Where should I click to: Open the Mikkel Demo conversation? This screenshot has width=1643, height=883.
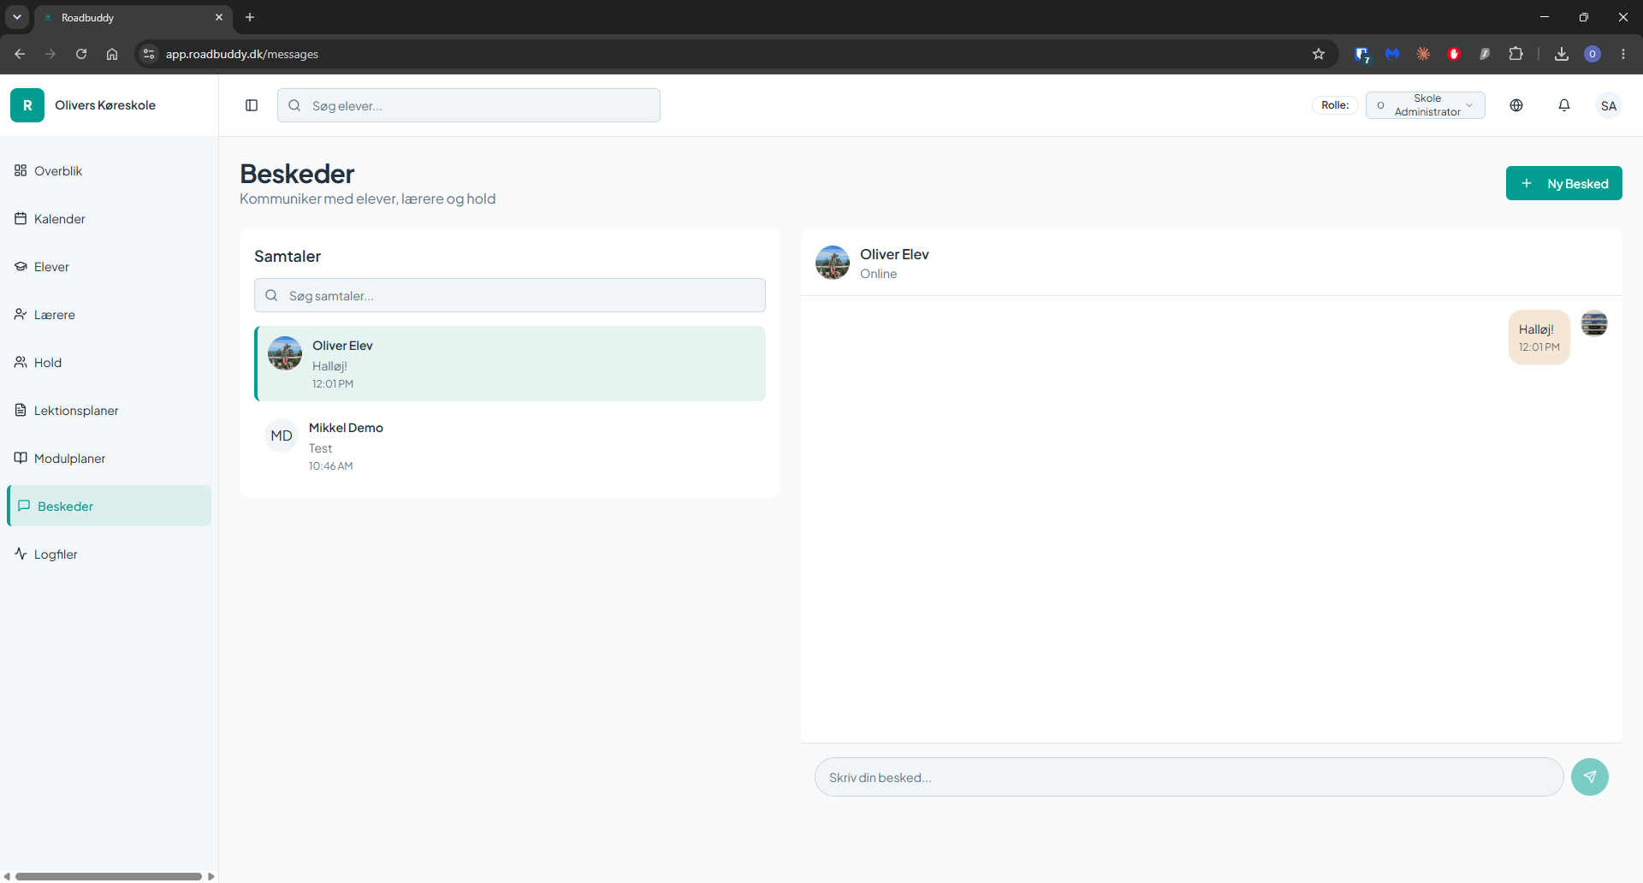(510, 446)
